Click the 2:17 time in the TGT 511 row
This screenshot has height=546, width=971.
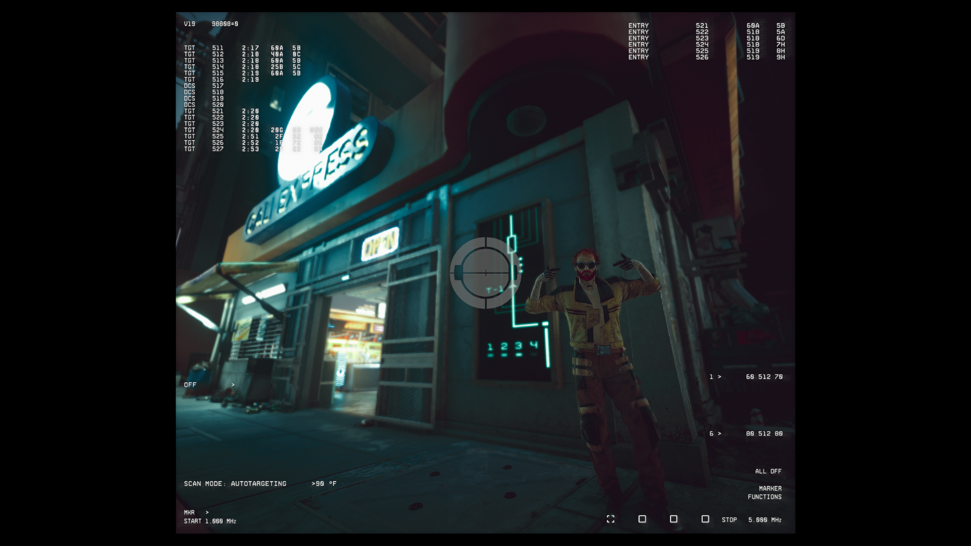(250, 48)
